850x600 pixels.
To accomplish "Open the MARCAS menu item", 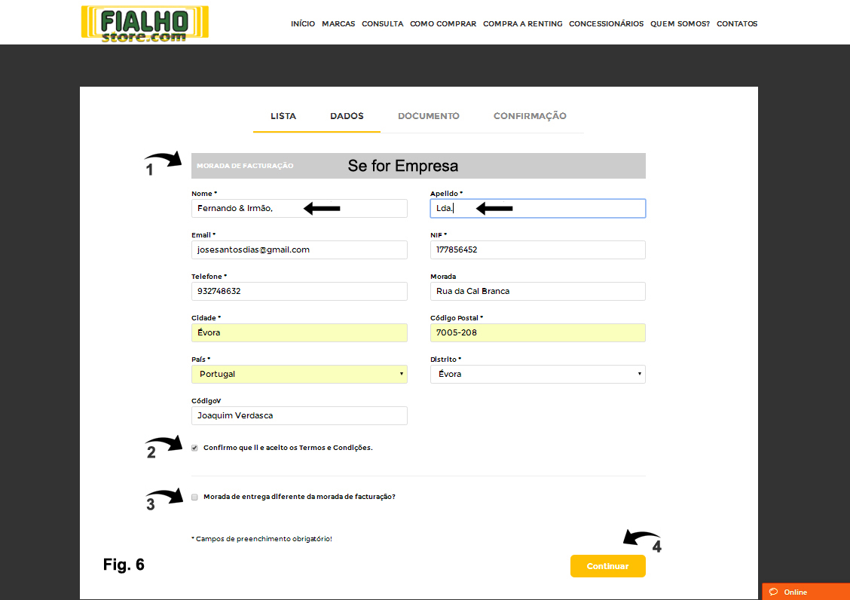I will [338, 24].
